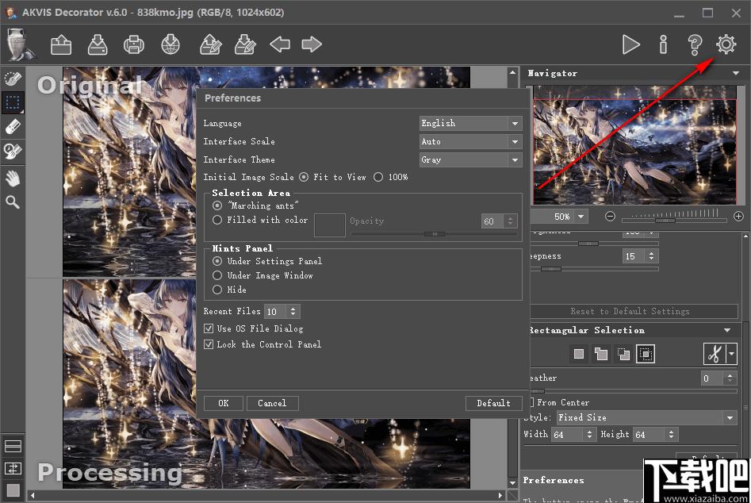This screenshot has height=503, width=751.
Task: Click the swap view windows icon
Action: pyautogui.click(x=13, y=468)
